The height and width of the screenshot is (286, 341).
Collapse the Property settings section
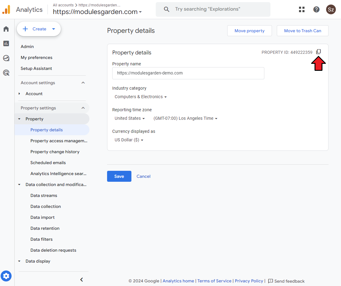pos(83,108)
